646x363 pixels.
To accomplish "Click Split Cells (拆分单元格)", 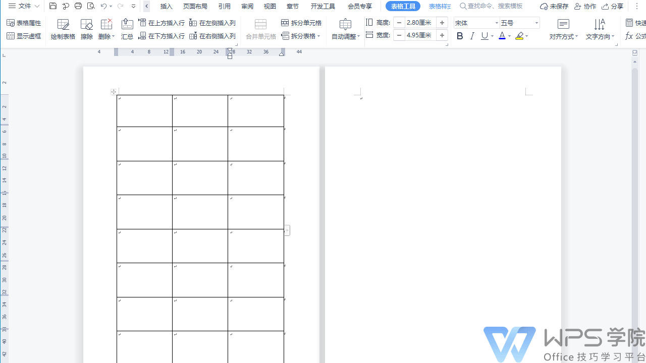I will click(301, 23).
